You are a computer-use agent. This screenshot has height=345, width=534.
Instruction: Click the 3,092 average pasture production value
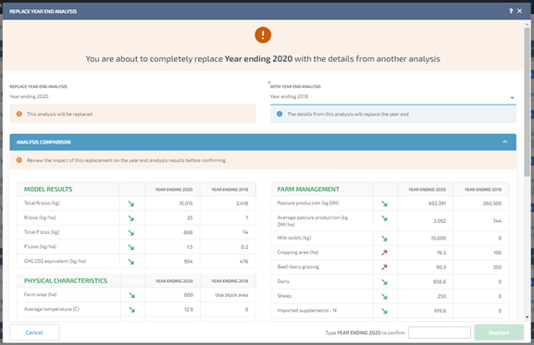coord(440,221)
